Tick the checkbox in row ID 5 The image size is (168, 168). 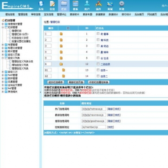[98, 58]
